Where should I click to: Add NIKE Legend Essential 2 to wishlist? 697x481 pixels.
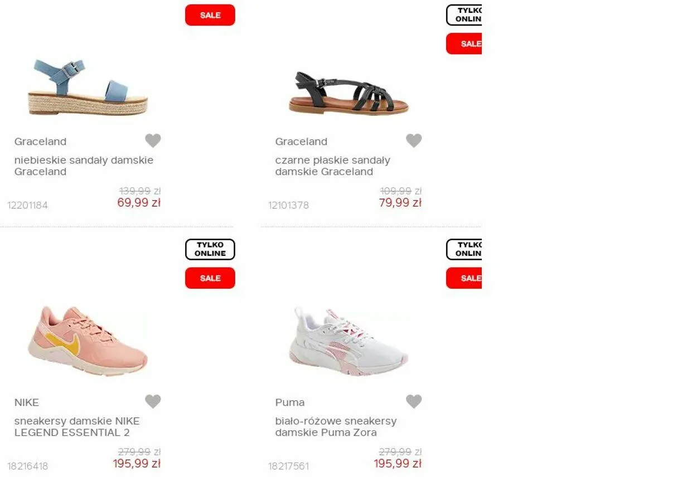153,401
